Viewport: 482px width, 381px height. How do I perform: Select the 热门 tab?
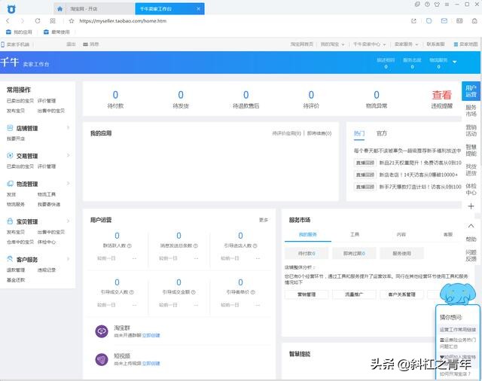359,133
